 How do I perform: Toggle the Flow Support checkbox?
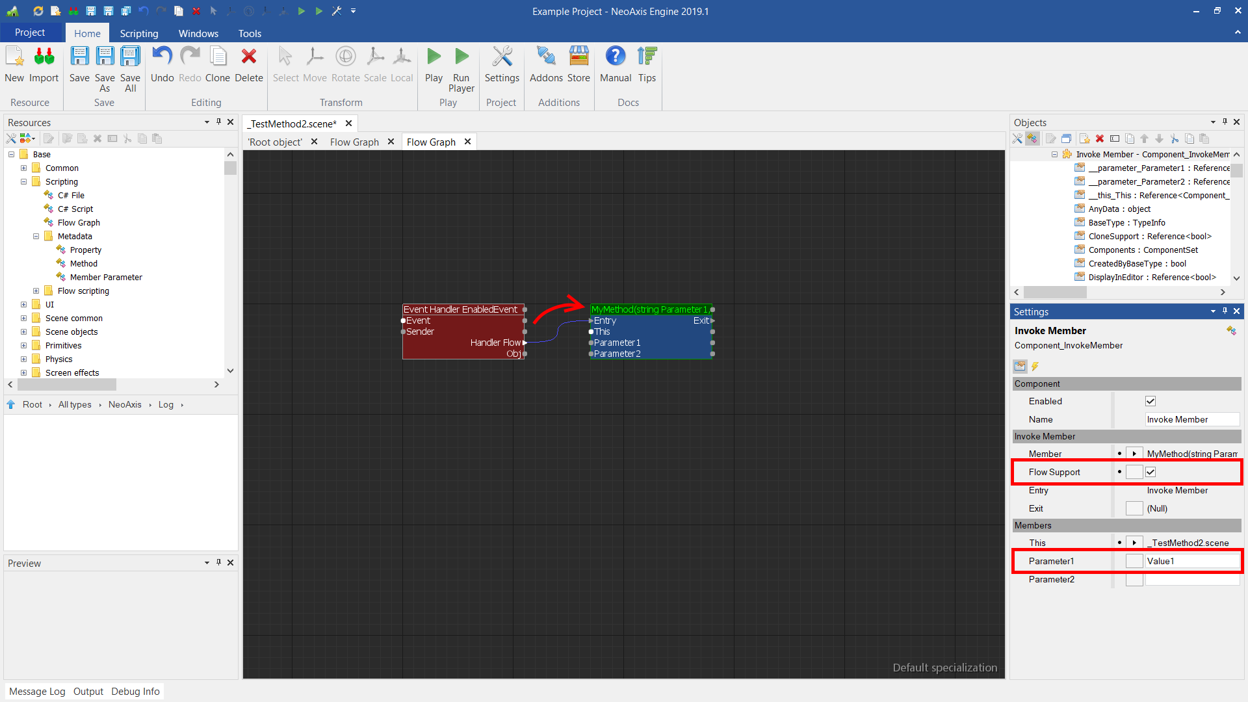[1150, 472]
